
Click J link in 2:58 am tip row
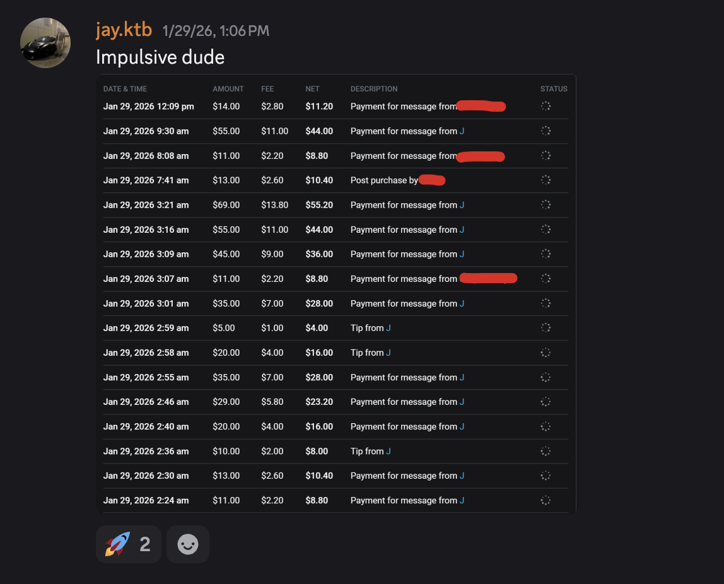coord(388,353)
